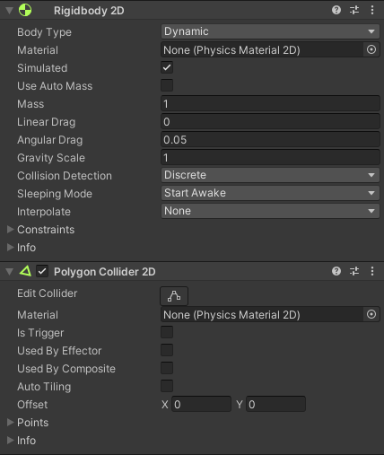The image size is (384, 455).
Task: Open the Sleeping Mode dropdown set to Start Awake
Action: tap(270, 193)
